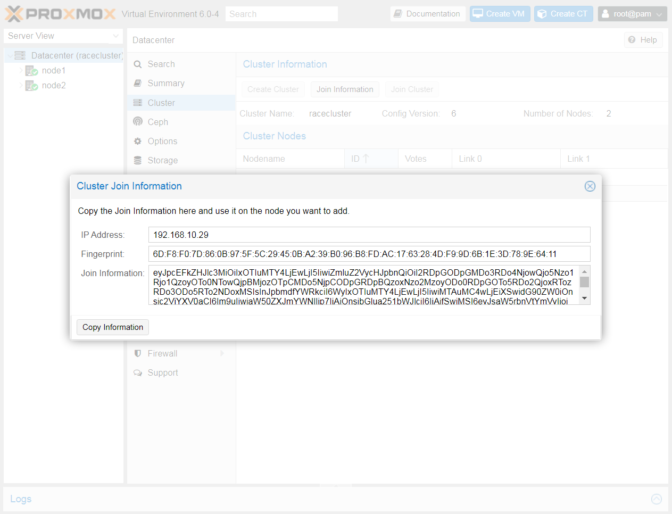The height and width of the screenshot is (514, 672).
Task: Click the node1 server icon
Action: click(x=31, y=70)
